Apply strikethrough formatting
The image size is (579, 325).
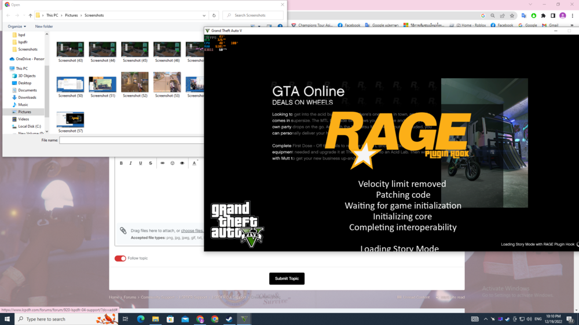pos(151,163)
